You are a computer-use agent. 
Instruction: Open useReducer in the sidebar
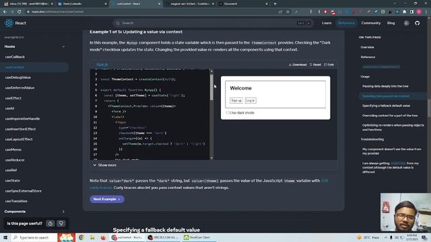click(15, 160)
